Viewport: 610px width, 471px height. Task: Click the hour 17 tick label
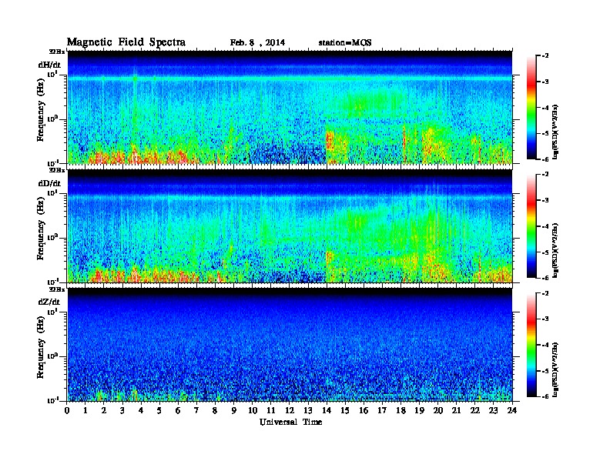383,410
